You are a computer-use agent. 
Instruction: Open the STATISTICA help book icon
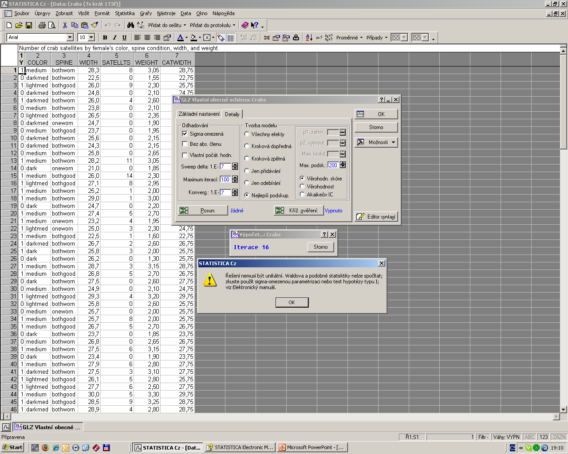coord(245,25)
